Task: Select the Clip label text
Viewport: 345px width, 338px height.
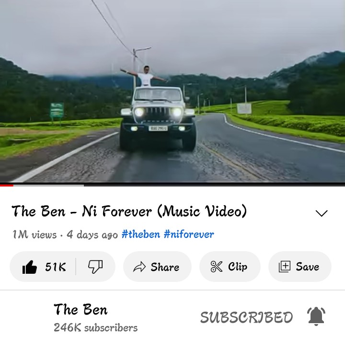Action: coord(238,267)
